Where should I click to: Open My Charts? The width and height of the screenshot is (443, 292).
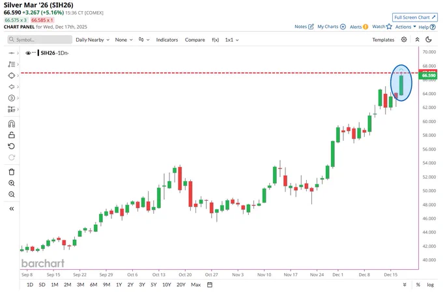click(332, 27)
